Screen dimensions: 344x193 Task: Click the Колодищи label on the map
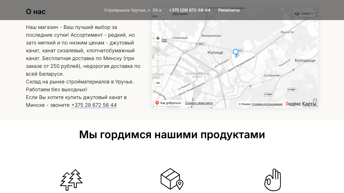coord(305,61)
